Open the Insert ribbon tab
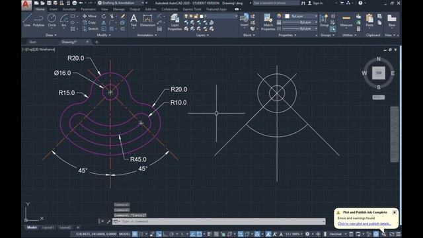The width and height of the screenshot is (423, 238). click(54, 9)
